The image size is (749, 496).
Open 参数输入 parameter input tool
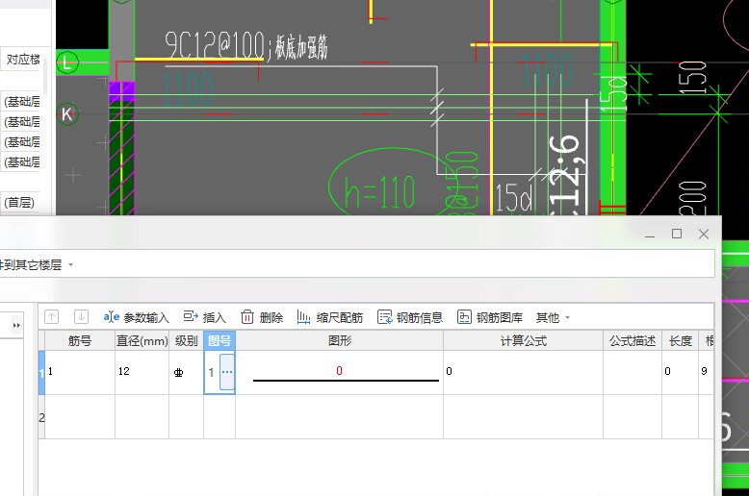pyautogui.click(x=136, y=317)
